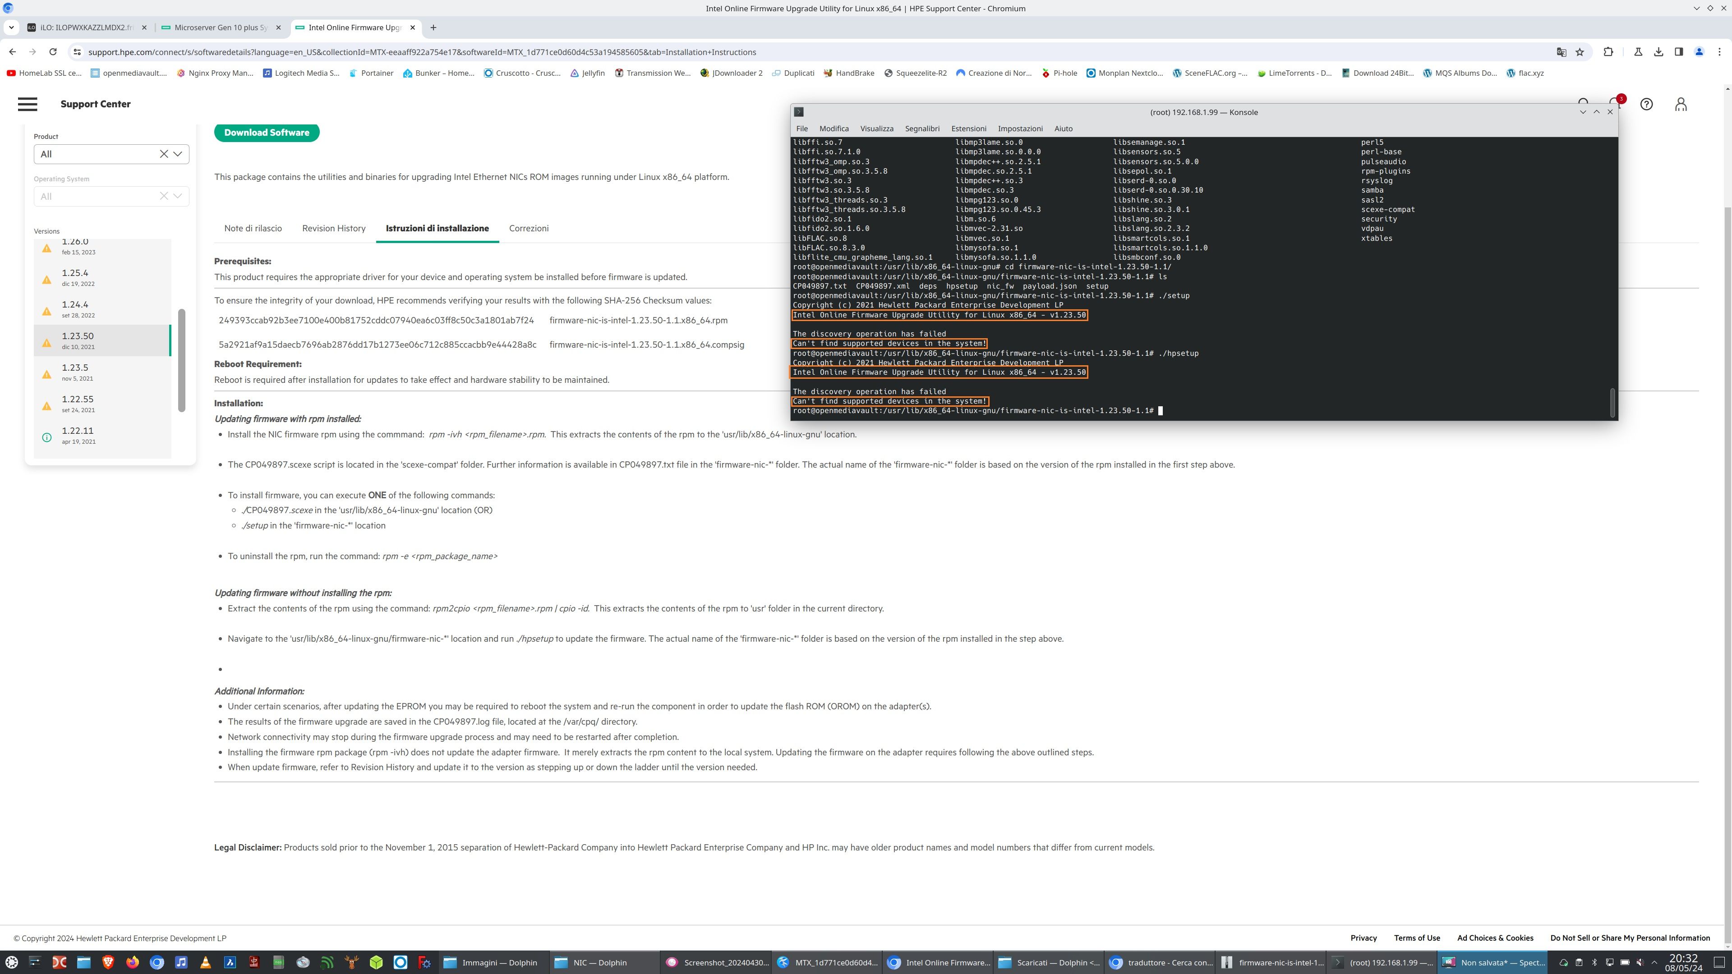Open Chrome Labs flask icon
The width and height of the screenshot is (1732, 974).
pos(1638,52)
